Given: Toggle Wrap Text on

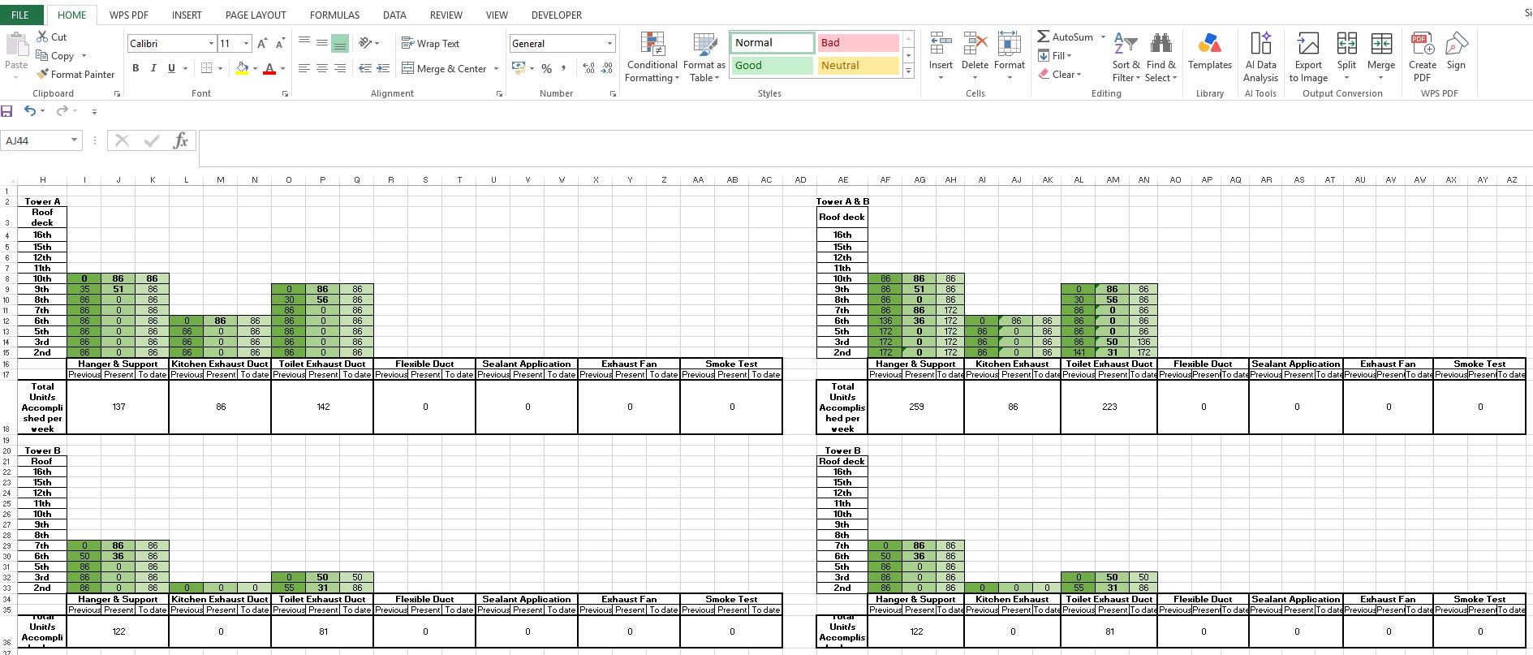Looking at the screenshot, I should coord(431,44).
